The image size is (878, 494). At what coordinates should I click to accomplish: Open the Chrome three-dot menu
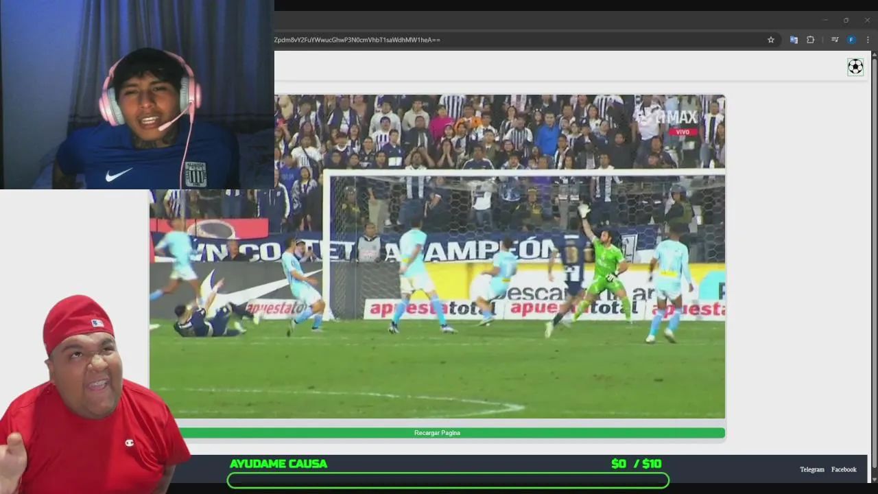coord(868,40)
